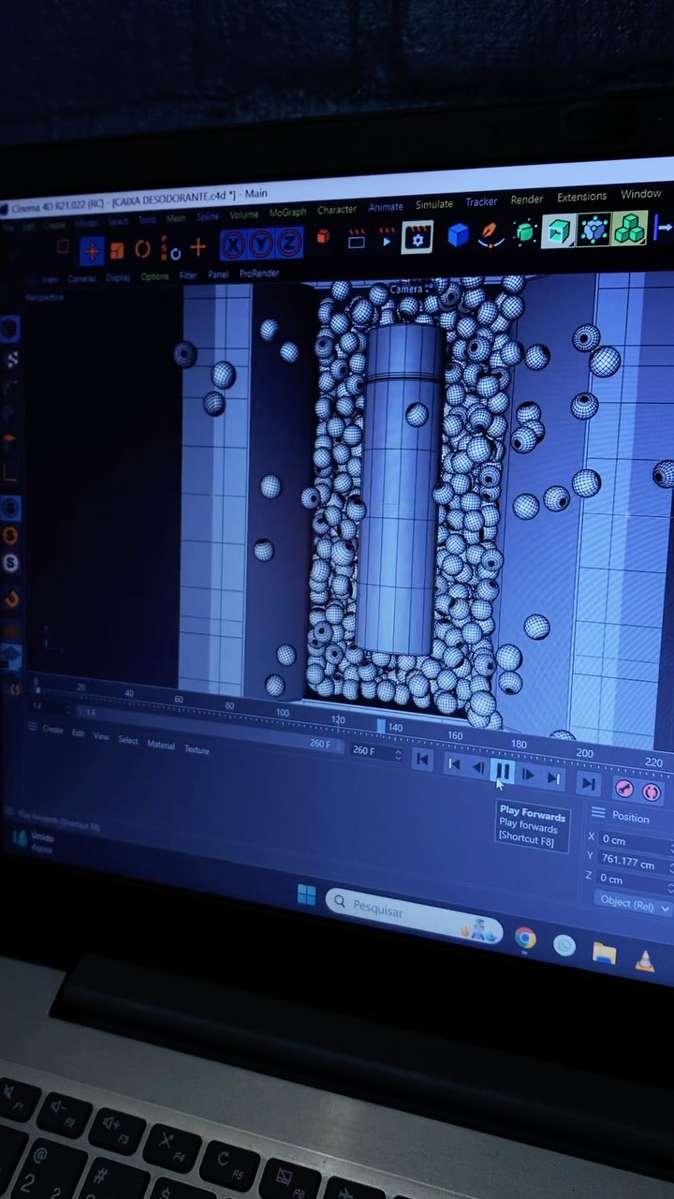
Task: Open the Spline Pen tool
Action: coord(491,233)
